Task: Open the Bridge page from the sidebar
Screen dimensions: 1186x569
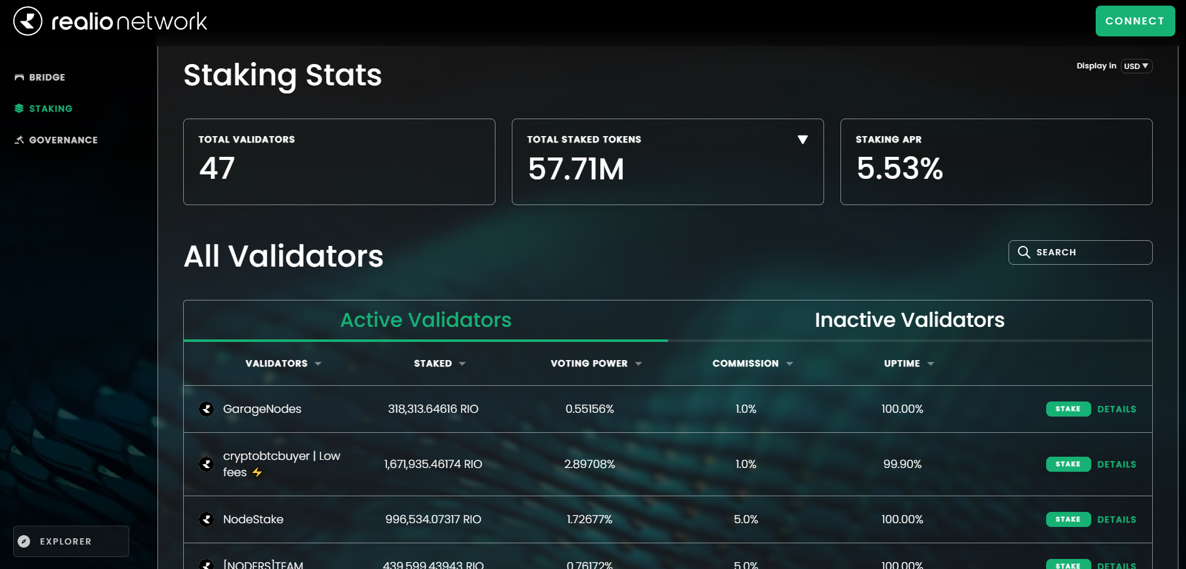Action: pos(47,77)
